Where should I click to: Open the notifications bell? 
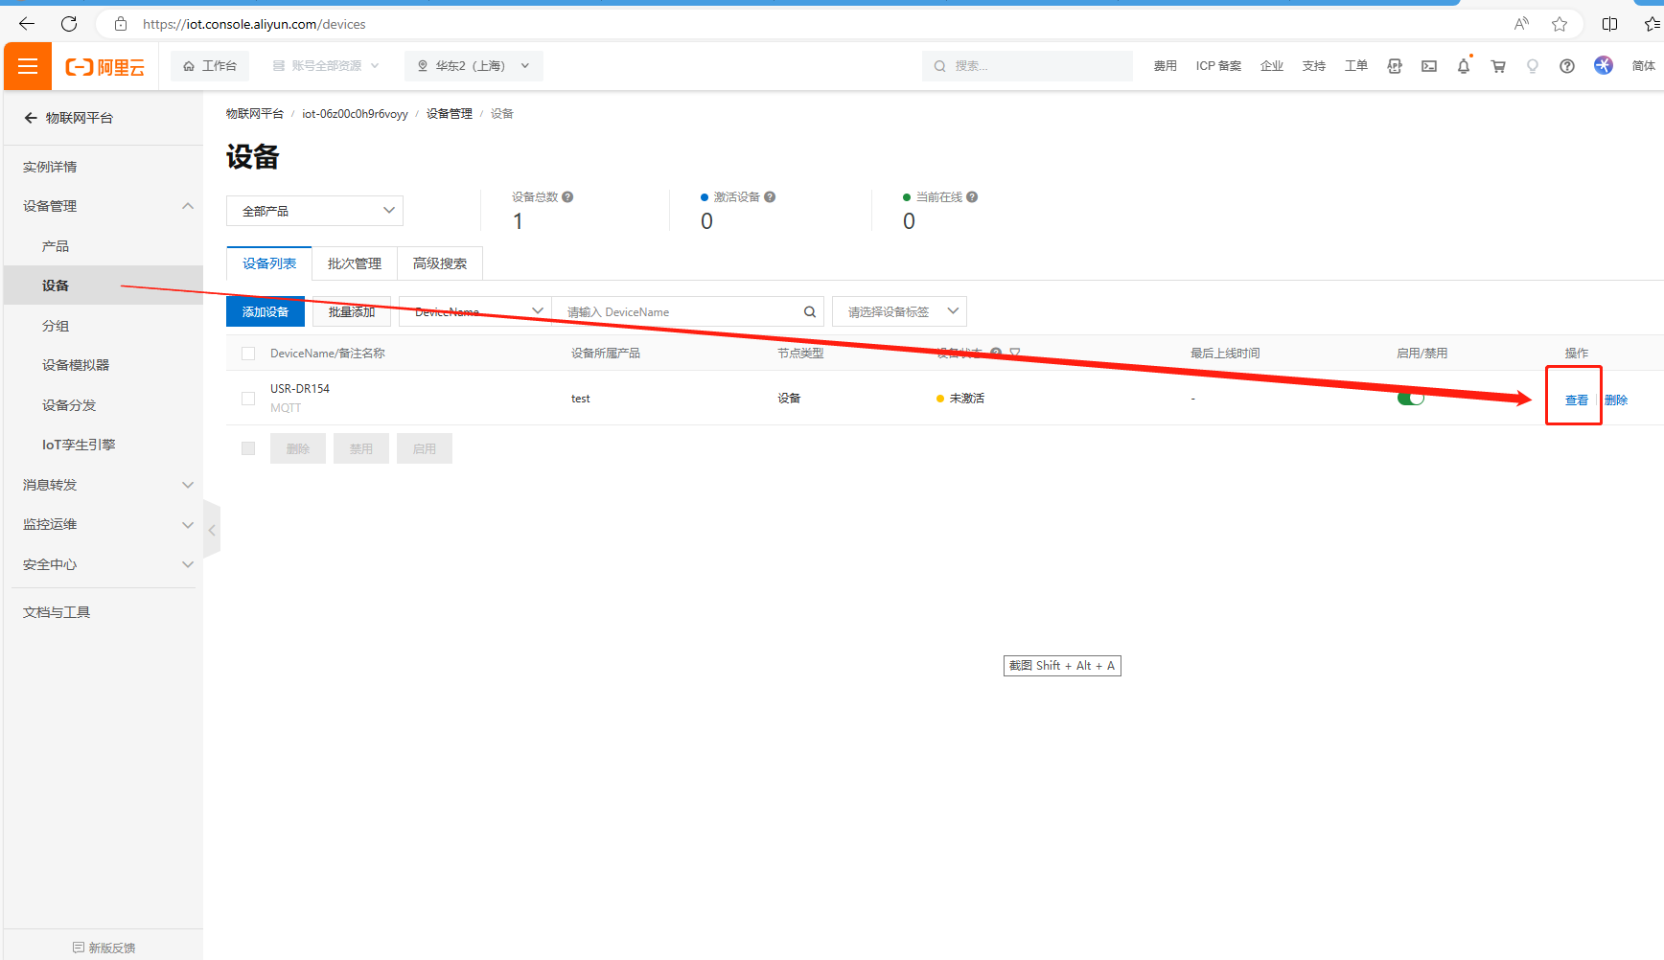[x=1463, y=66]
